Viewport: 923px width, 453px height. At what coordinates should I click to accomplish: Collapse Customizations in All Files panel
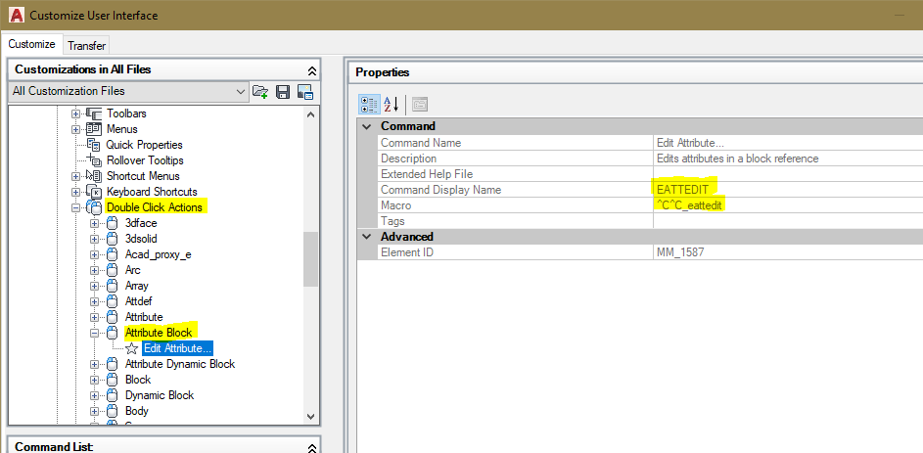pyautogui.click(x=312, y=70)
